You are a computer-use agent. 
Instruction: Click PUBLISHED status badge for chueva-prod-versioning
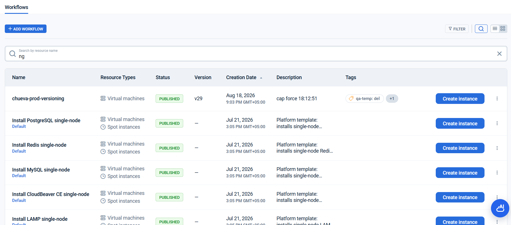[x=169, y=99]
